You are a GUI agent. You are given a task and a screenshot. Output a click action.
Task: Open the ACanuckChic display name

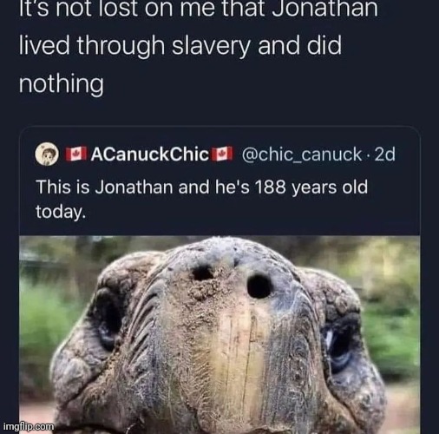tap(149, 154)
